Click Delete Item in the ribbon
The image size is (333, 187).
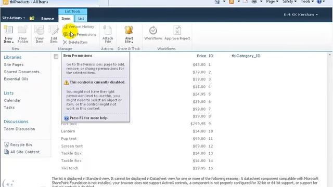pos(75,42)
